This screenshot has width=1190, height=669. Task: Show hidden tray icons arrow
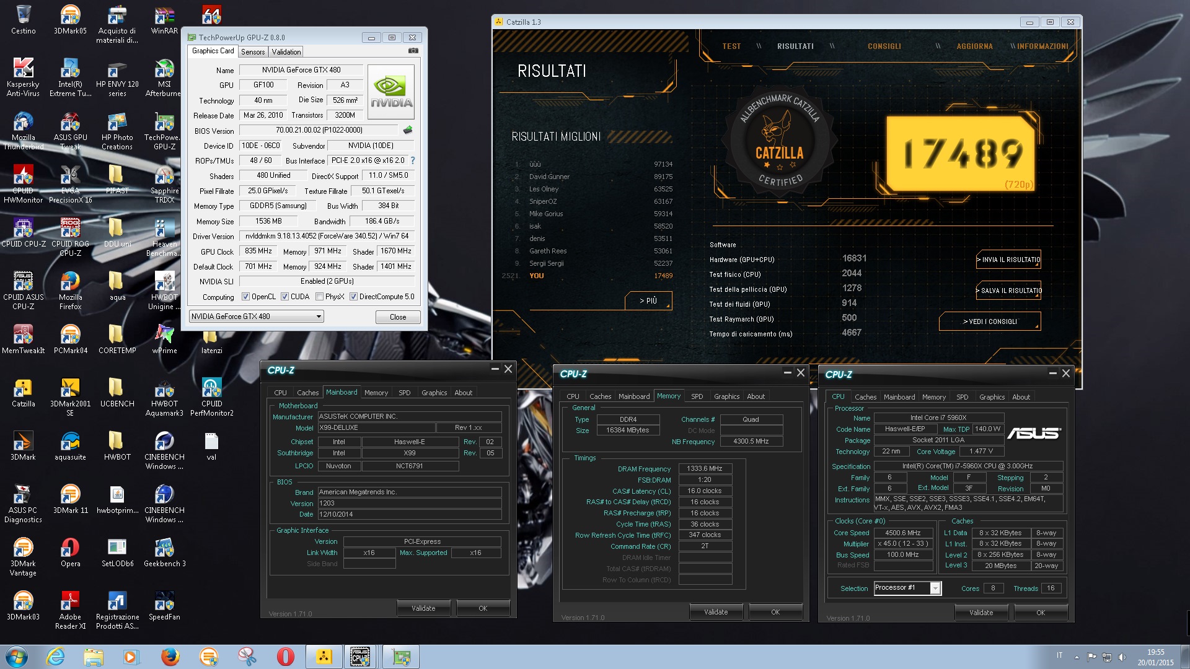(x=1077, y=657)
